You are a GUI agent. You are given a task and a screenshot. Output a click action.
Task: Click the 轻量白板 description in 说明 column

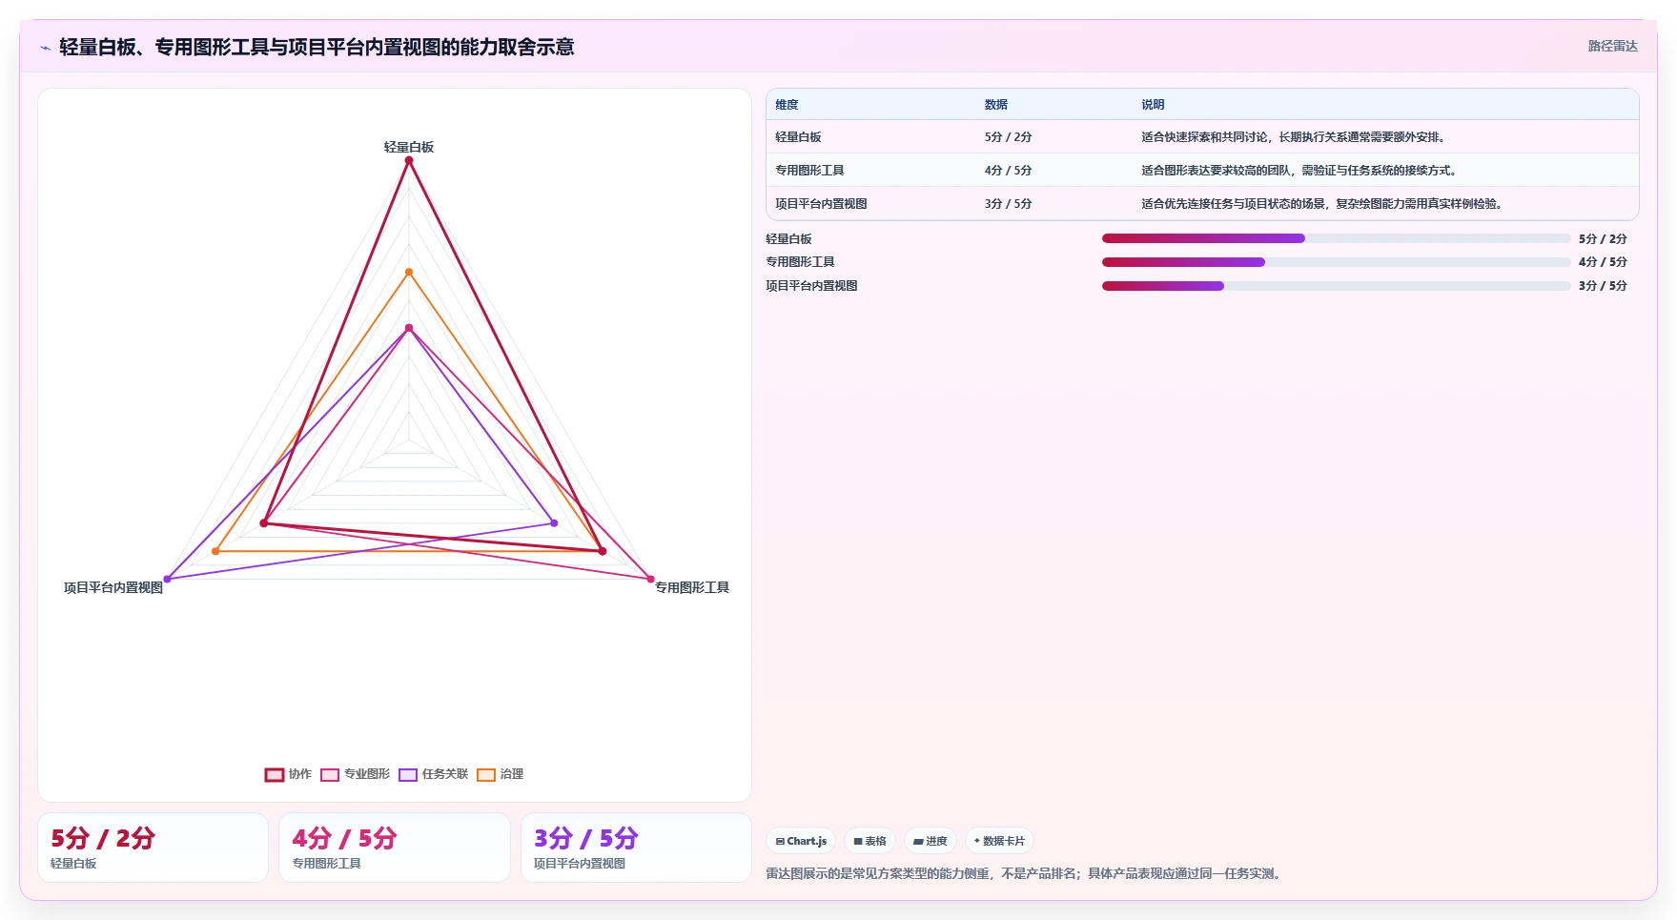(x=1296, y=137)
